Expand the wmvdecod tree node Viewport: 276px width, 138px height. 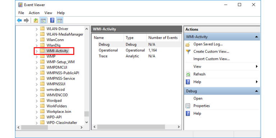coord(37,90)
